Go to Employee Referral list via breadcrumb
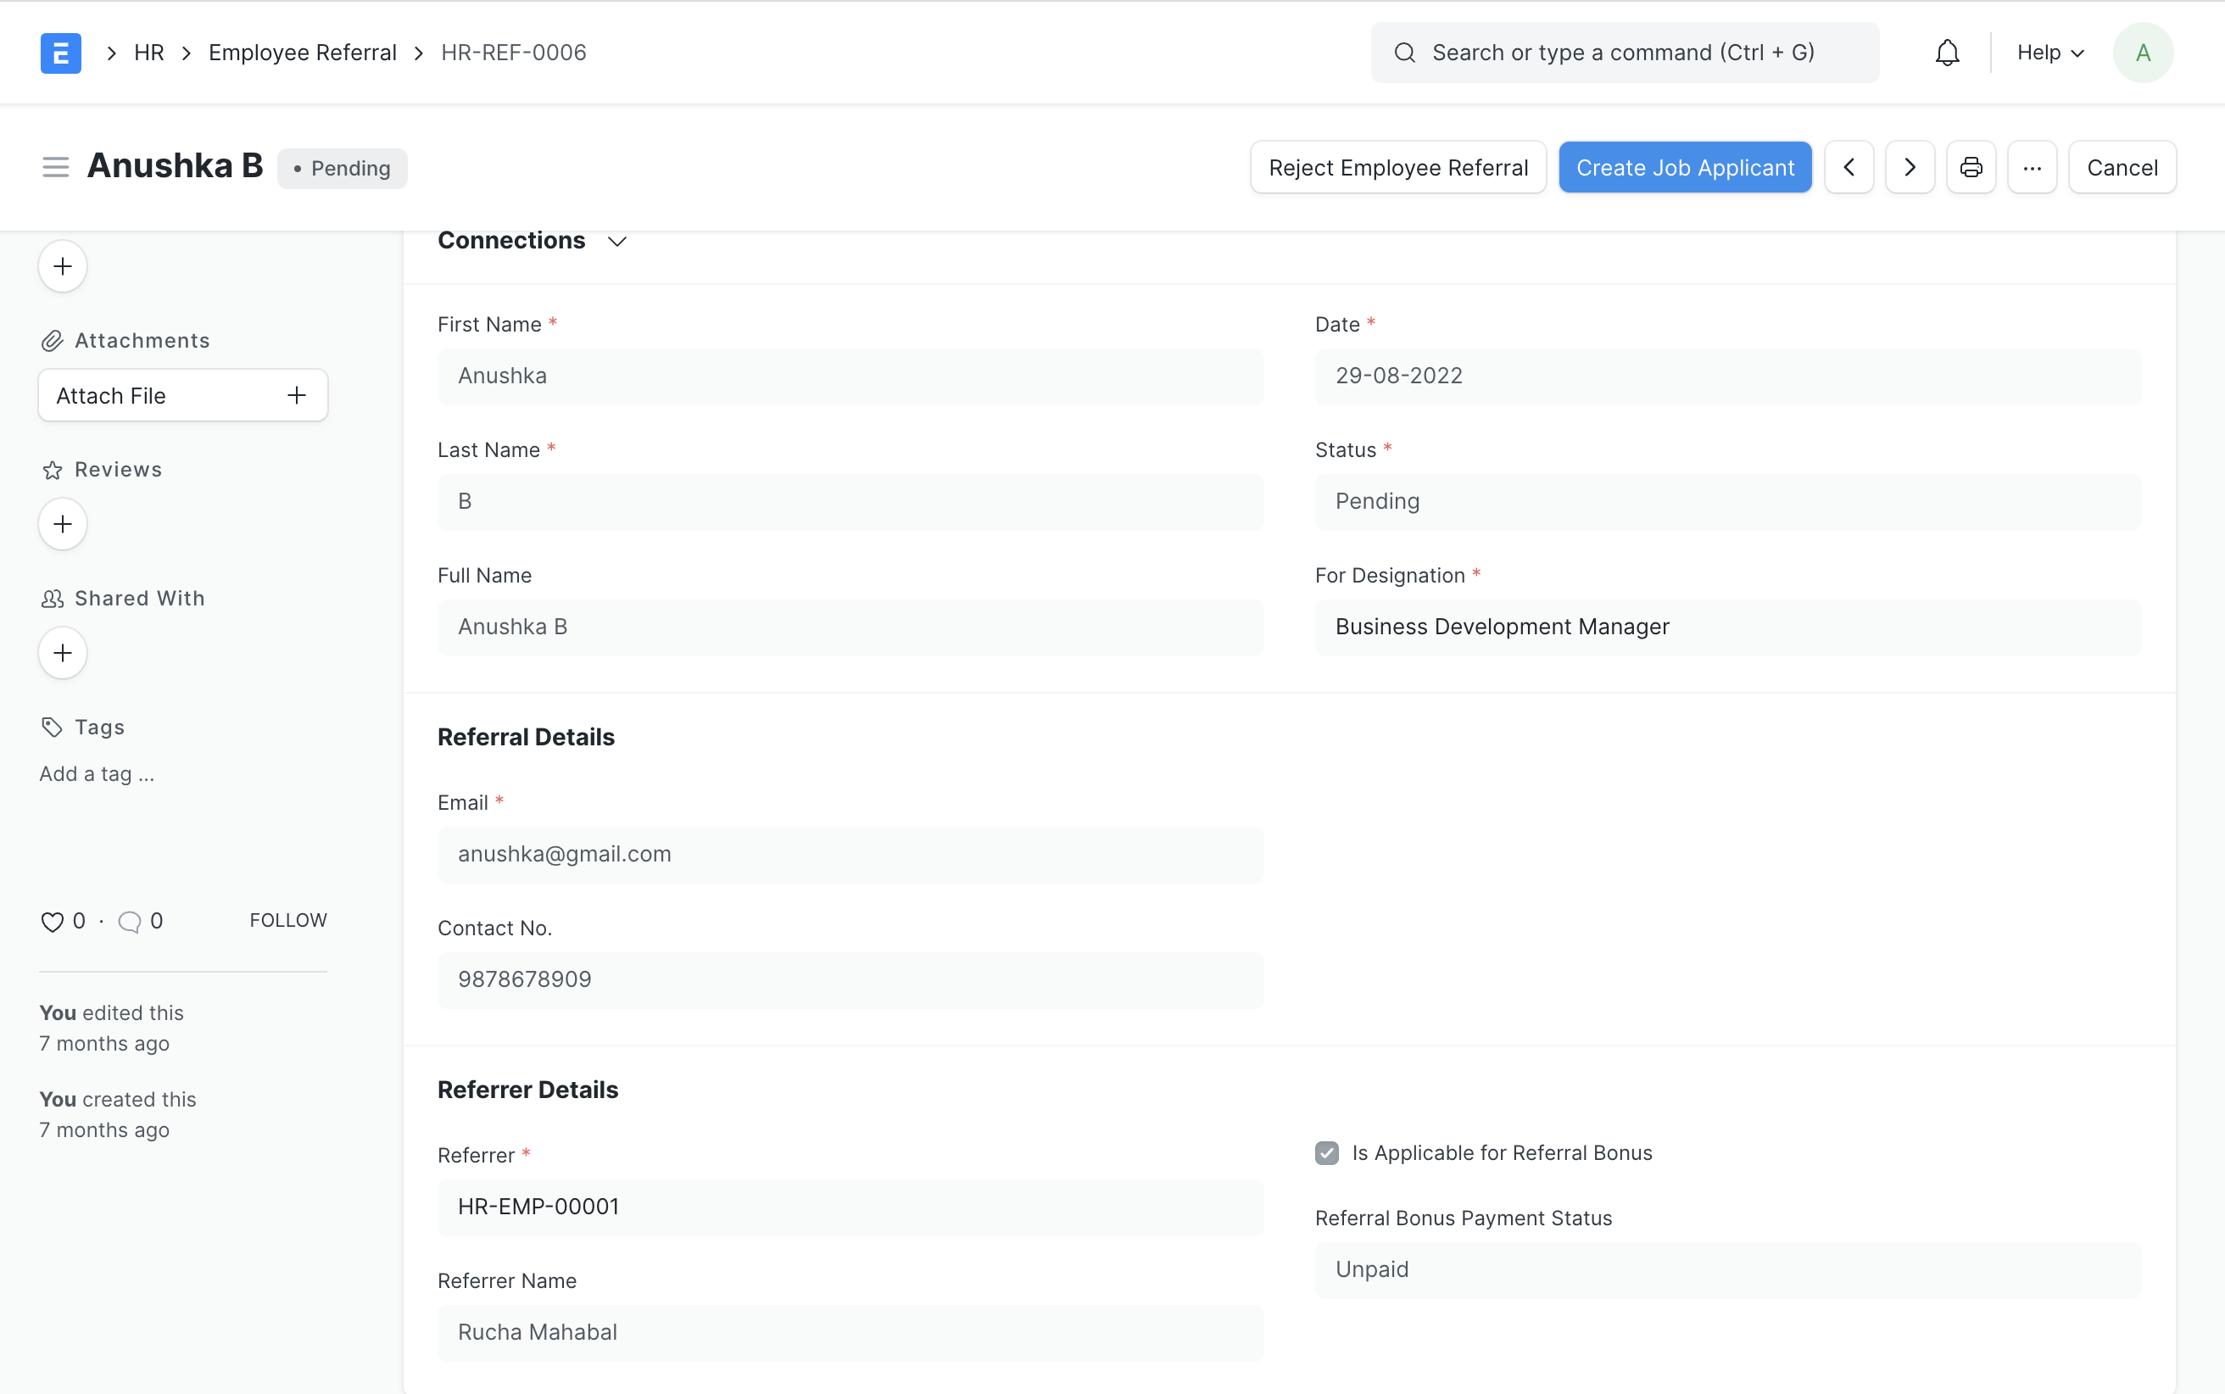Viewport: 2225px width, 1394px height. [x=303, y=53]
